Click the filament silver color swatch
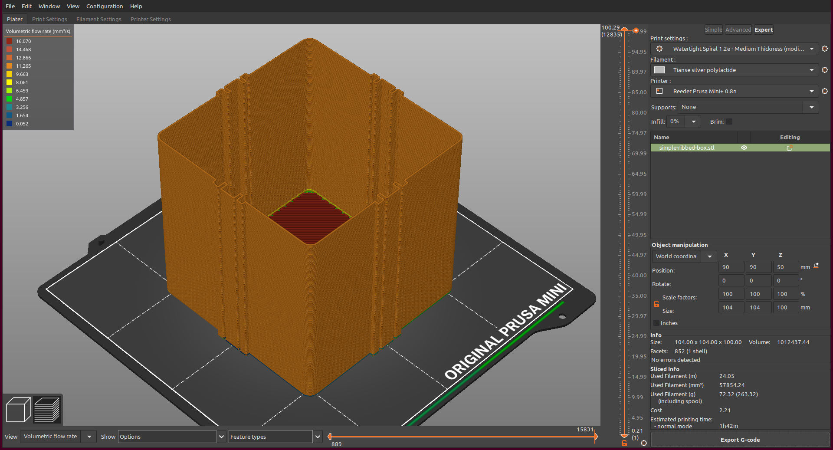Viewport: 833px width, 450px height. coord(659,70)
